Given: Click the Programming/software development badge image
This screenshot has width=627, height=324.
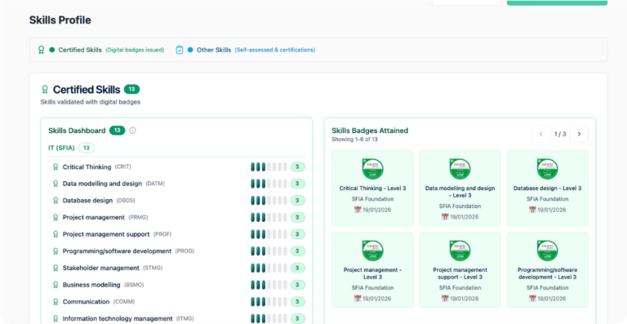Looking at the screenshot, I should [x=548, y=251].
